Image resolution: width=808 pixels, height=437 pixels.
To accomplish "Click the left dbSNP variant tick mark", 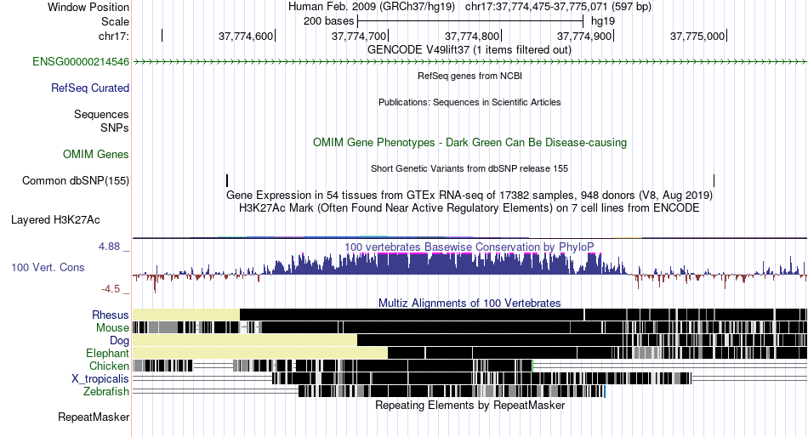I will pos(227,180).
